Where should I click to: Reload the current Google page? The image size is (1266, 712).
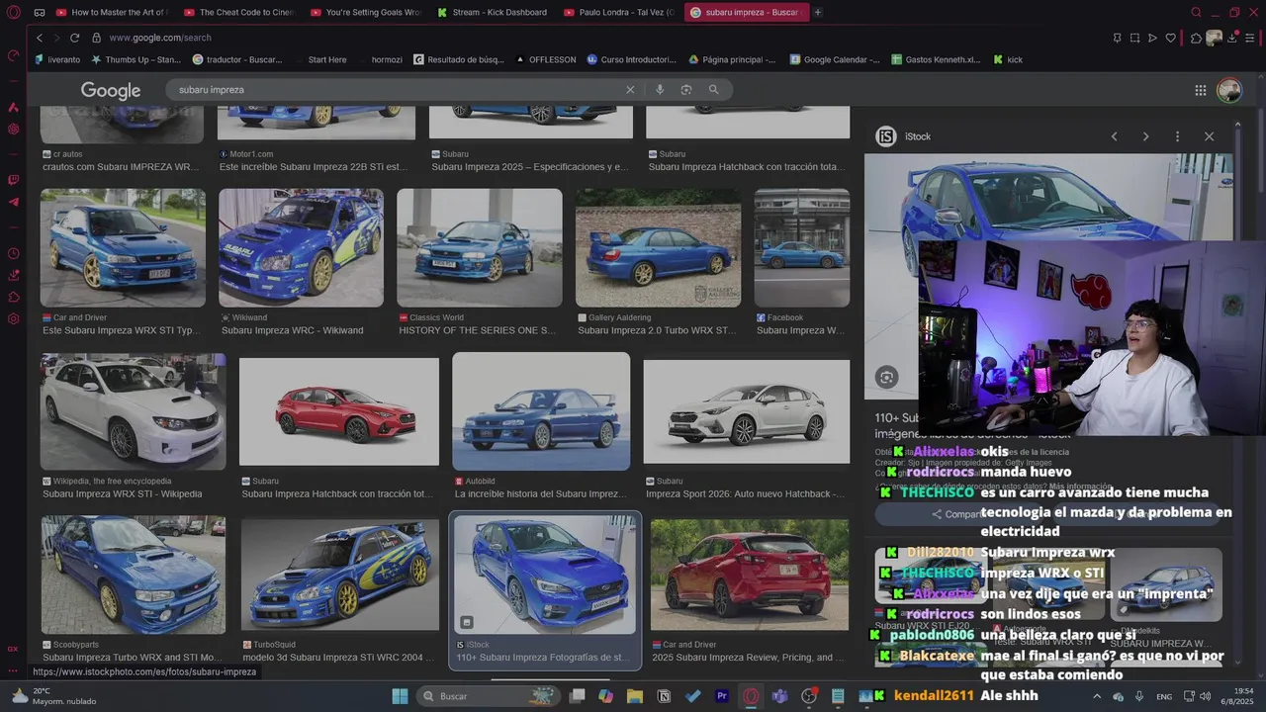(x=74, y=38)
